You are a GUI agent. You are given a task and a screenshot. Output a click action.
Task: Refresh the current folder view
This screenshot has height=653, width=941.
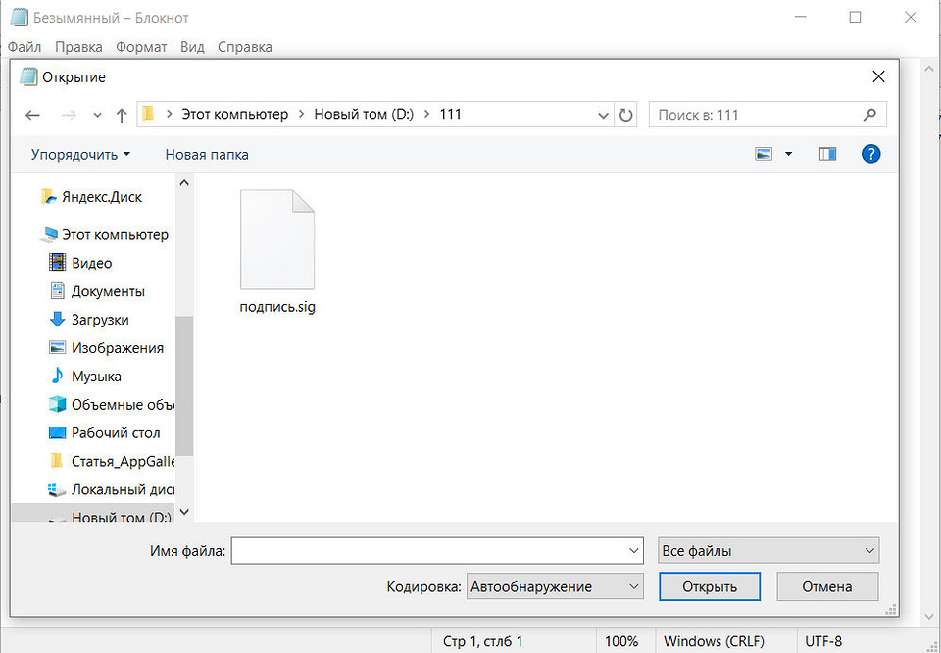tap(626, 115)
